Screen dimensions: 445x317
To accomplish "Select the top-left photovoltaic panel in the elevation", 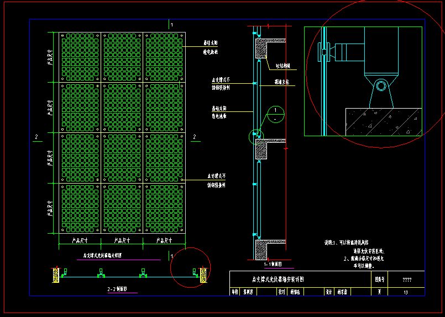I will [x=80, y=57].
